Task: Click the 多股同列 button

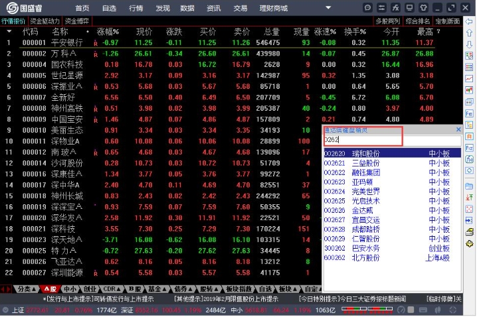Action: click(387, 21)
